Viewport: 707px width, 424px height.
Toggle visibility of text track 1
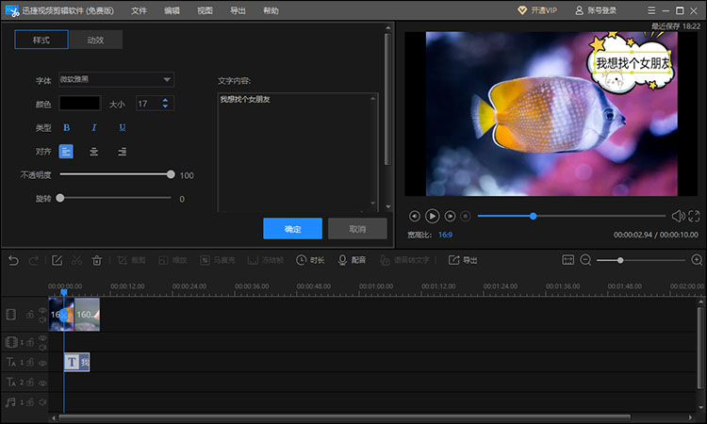click(x=42, y=363)
